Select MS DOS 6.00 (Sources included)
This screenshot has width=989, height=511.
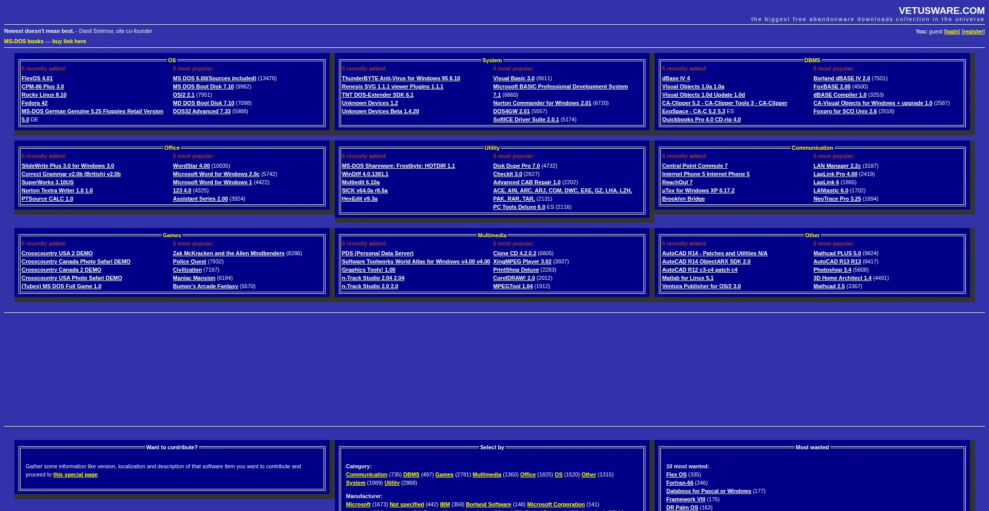(214, 78)
